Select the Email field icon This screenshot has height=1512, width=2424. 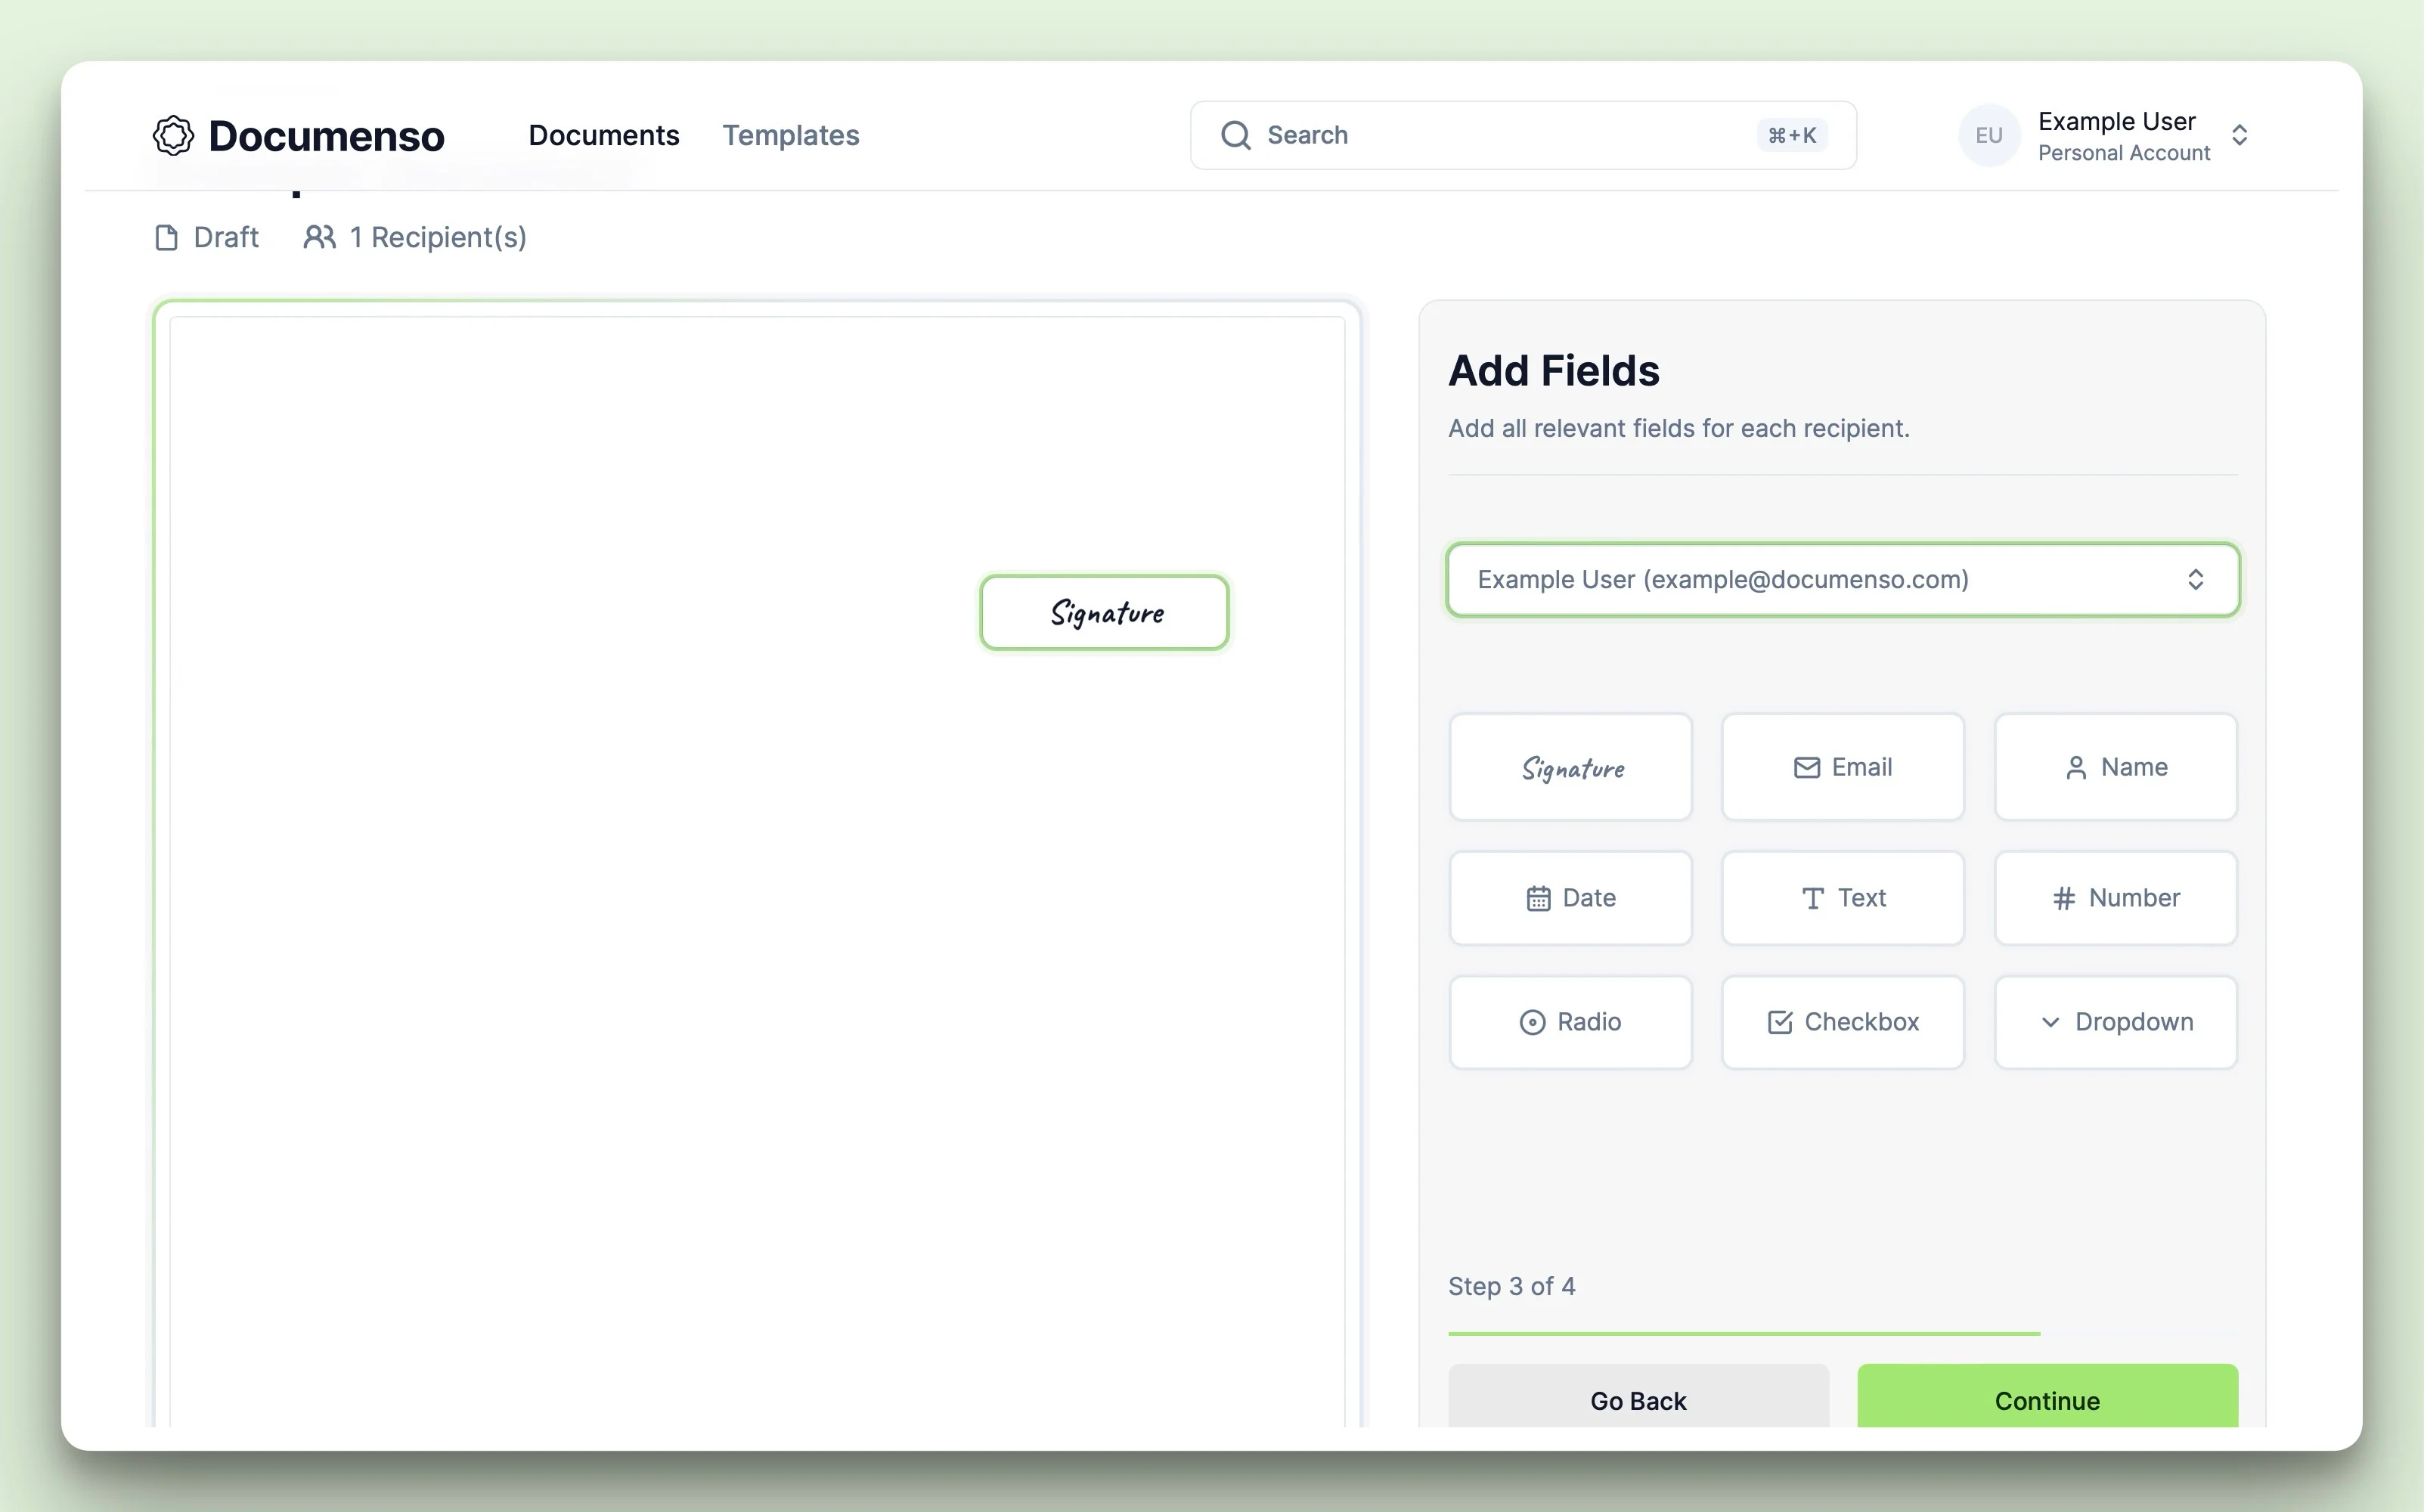point(1808,767)
